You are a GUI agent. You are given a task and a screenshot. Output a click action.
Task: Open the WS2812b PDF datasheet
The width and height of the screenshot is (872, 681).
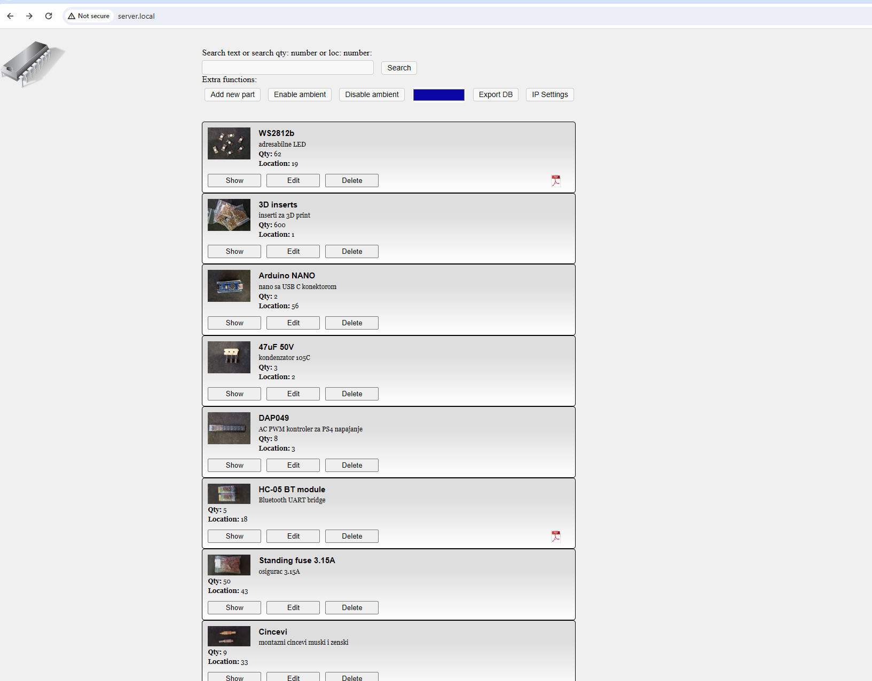556,180
